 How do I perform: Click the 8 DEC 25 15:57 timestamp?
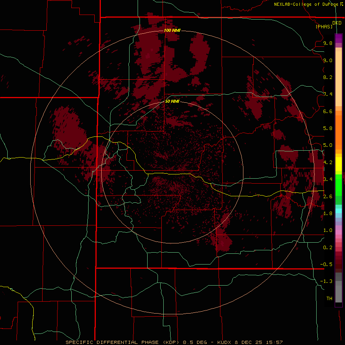(x=259, y=342)
